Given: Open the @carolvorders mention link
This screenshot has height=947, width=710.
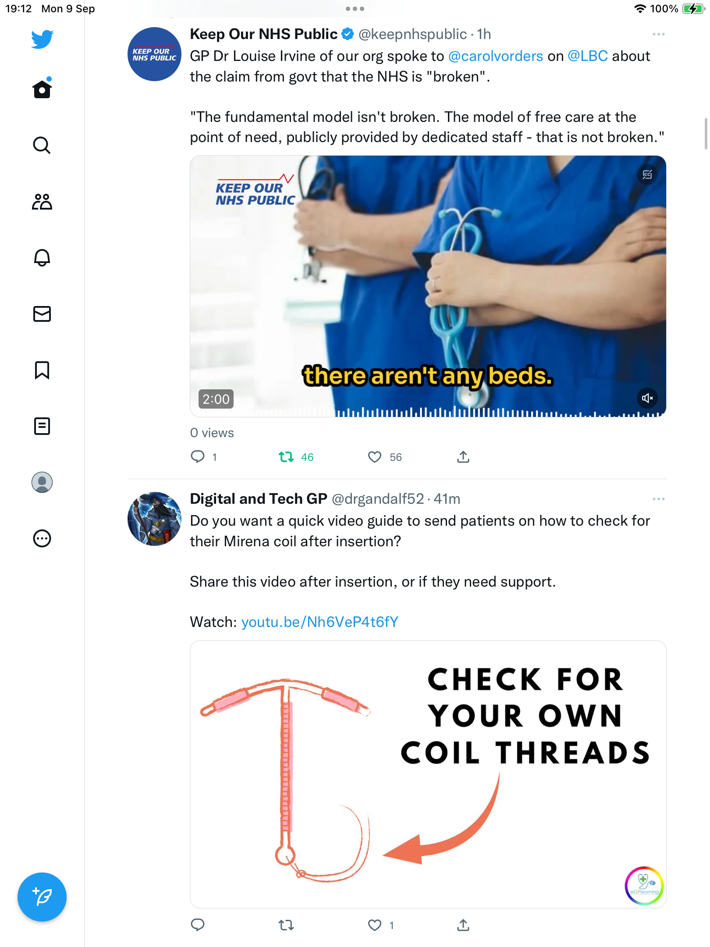Looking at the screenshot, I should (x=496, y=56).
